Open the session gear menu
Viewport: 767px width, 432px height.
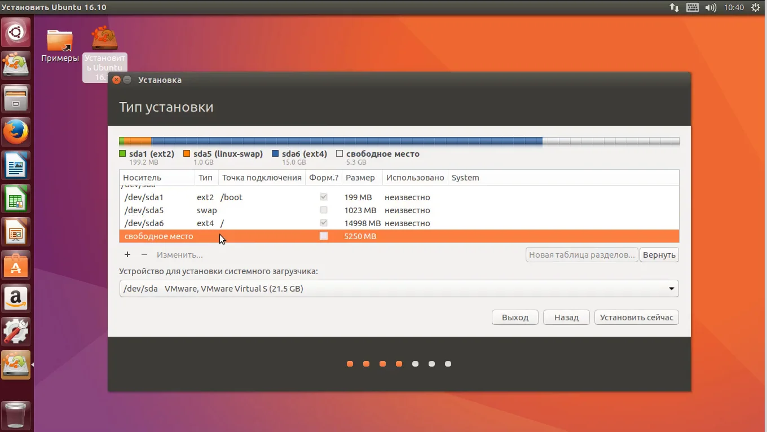[x=756, y=7]
